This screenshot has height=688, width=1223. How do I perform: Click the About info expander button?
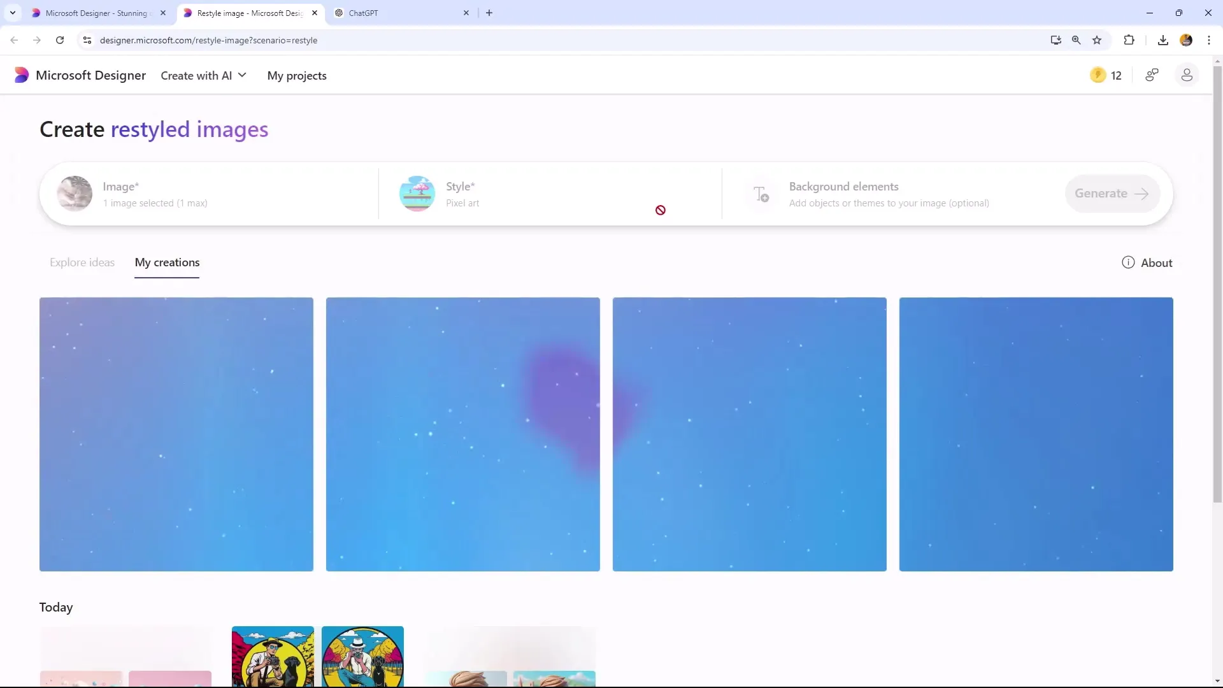(1147, 262)
